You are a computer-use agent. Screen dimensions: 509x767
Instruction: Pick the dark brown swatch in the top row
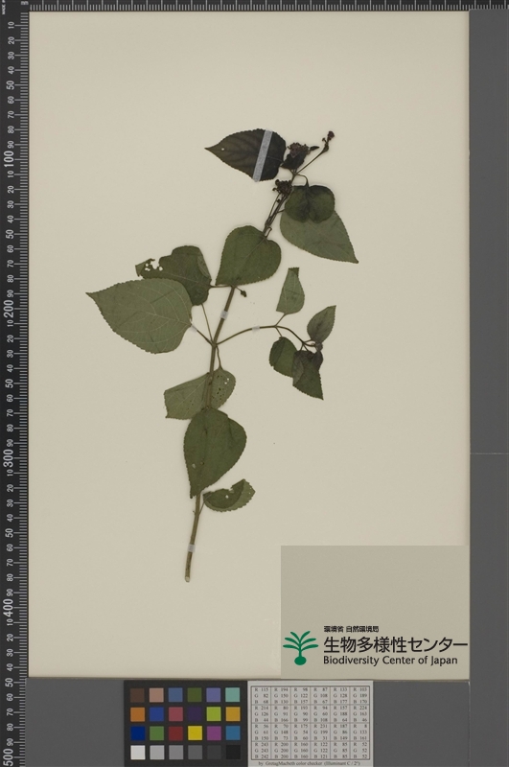137,694
